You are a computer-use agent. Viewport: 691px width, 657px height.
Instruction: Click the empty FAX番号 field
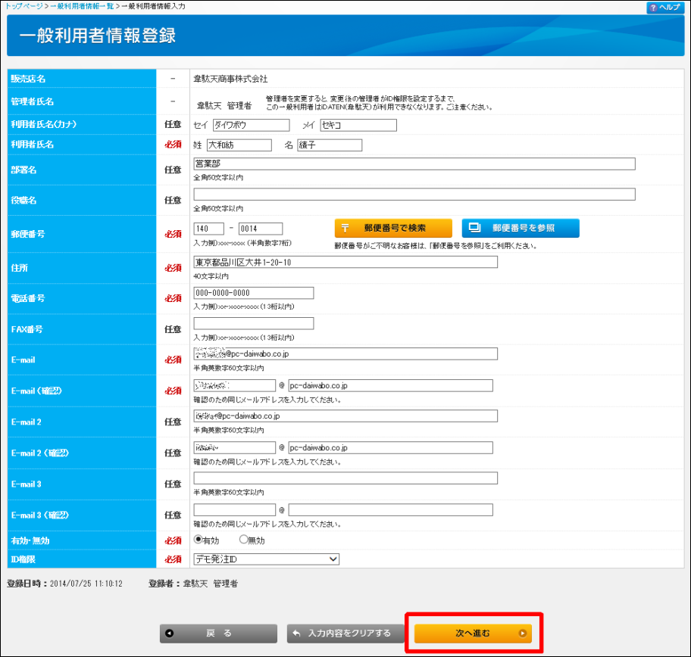[253, 324]
